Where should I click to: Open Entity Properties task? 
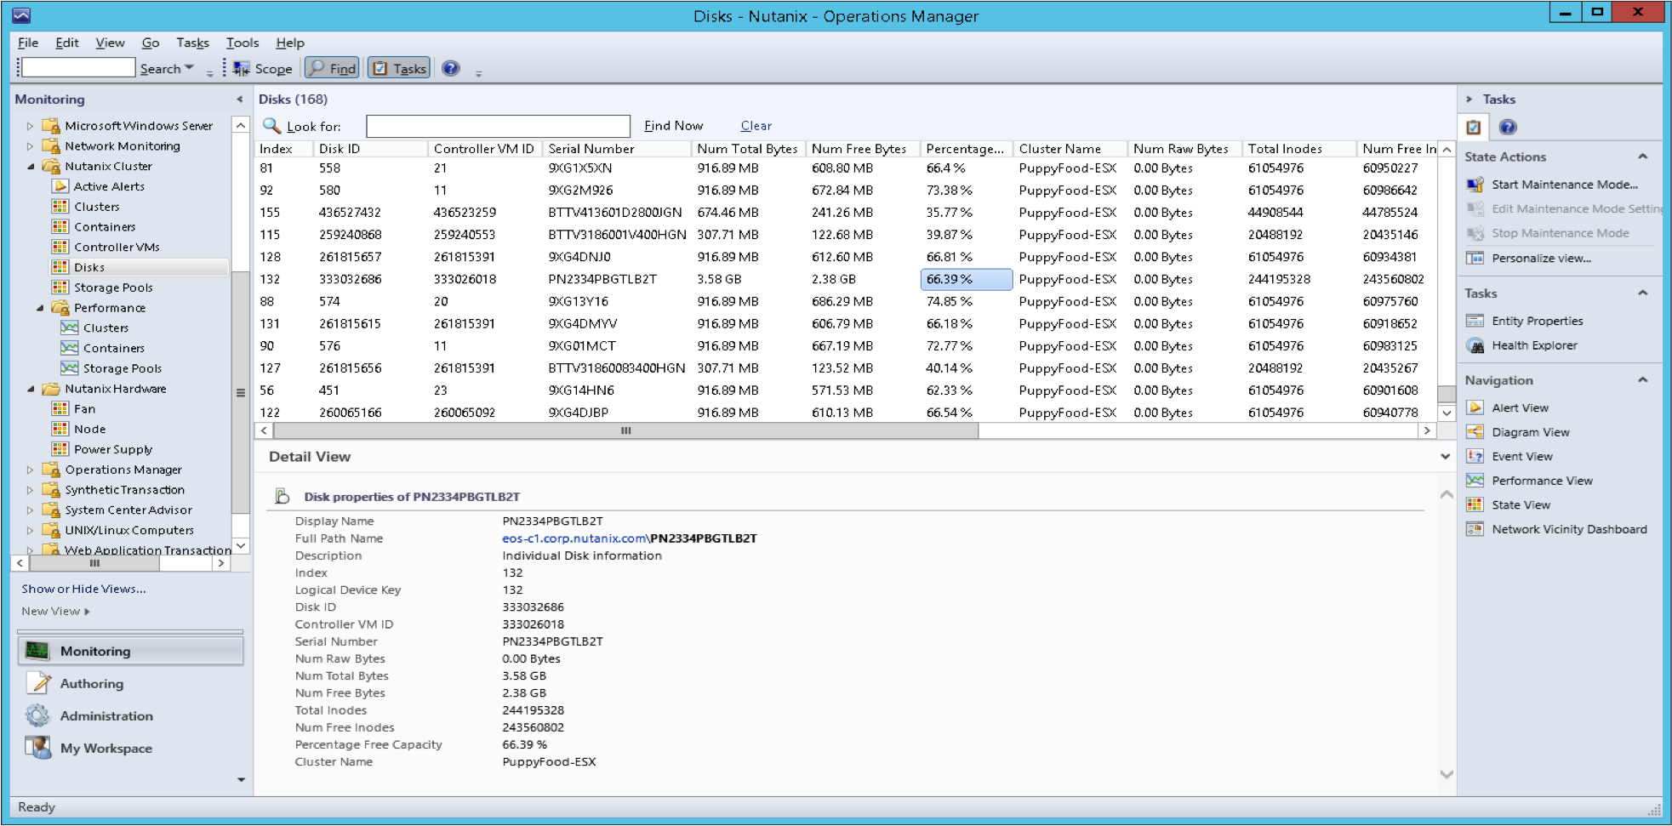(1537, 321)
